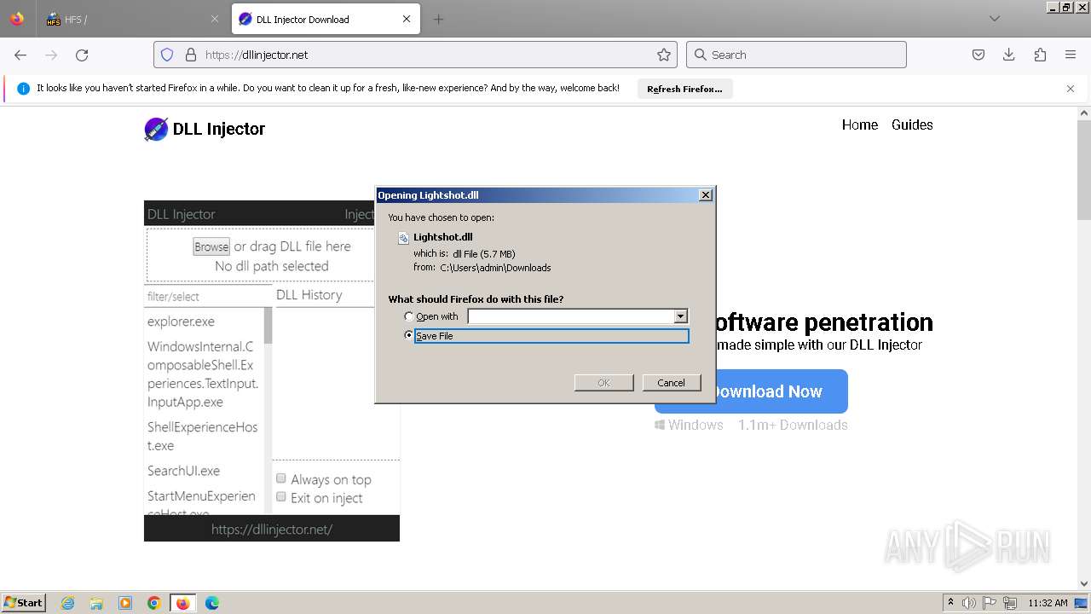
Task: Open the shield tracking protection icon
Action: tap(167, 55)
